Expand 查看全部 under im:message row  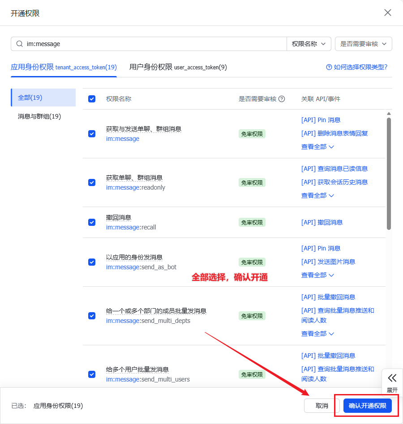point(318,146)
